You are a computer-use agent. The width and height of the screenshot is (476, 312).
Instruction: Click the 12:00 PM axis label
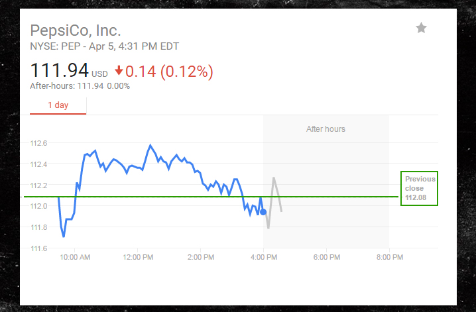tap(139, 258)
